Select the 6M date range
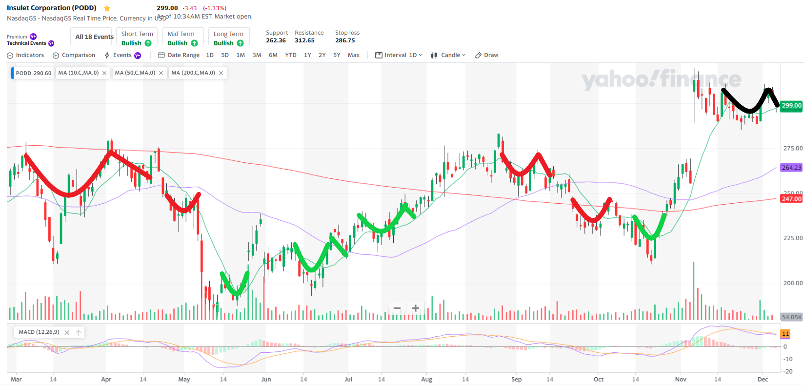The width and height of the screenshot is (804, 385). 273,55
